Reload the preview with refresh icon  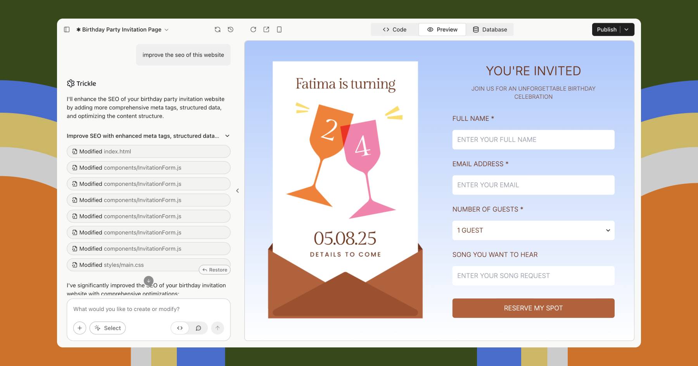(x=253, y=29)
